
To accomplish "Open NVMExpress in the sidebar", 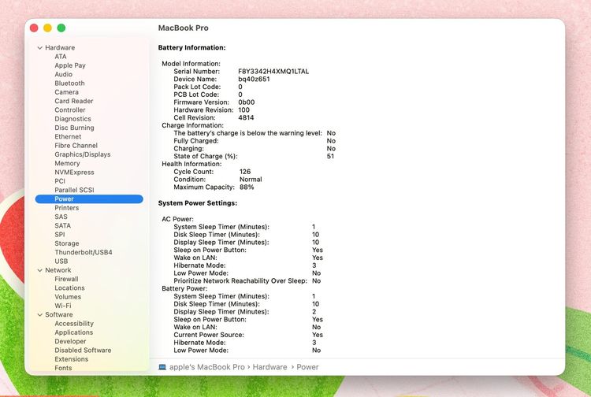I will (x=74, y=173).
